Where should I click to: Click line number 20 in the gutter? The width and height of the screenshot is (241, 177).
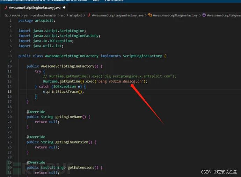coord(9,117)
